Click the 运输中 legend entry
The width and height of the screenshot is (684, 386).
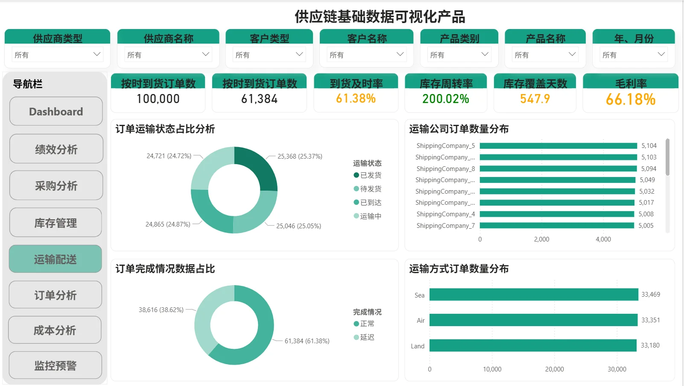tap(368, 216)
